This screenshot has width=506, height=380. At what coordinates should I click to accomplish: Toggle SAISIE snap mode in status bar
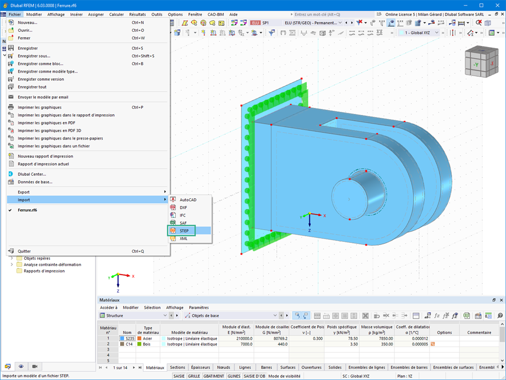pyautogui.click(x=179, y=376)
